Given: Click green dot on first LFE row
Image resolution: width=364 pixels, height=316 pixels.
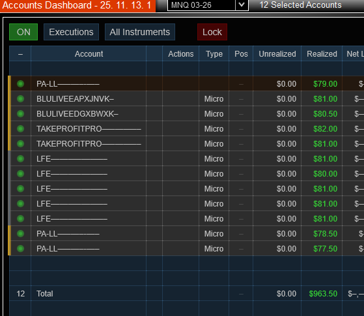Looking at the screenshot, I should [x=20, y=159].
